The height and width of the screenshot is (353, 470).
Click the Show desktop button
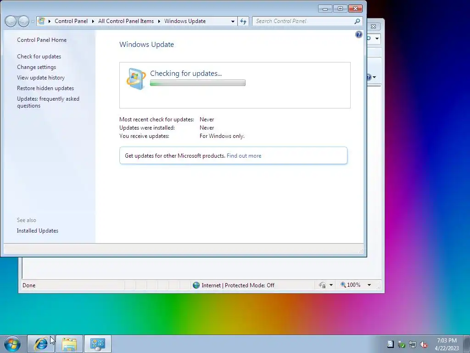point(467,344)
